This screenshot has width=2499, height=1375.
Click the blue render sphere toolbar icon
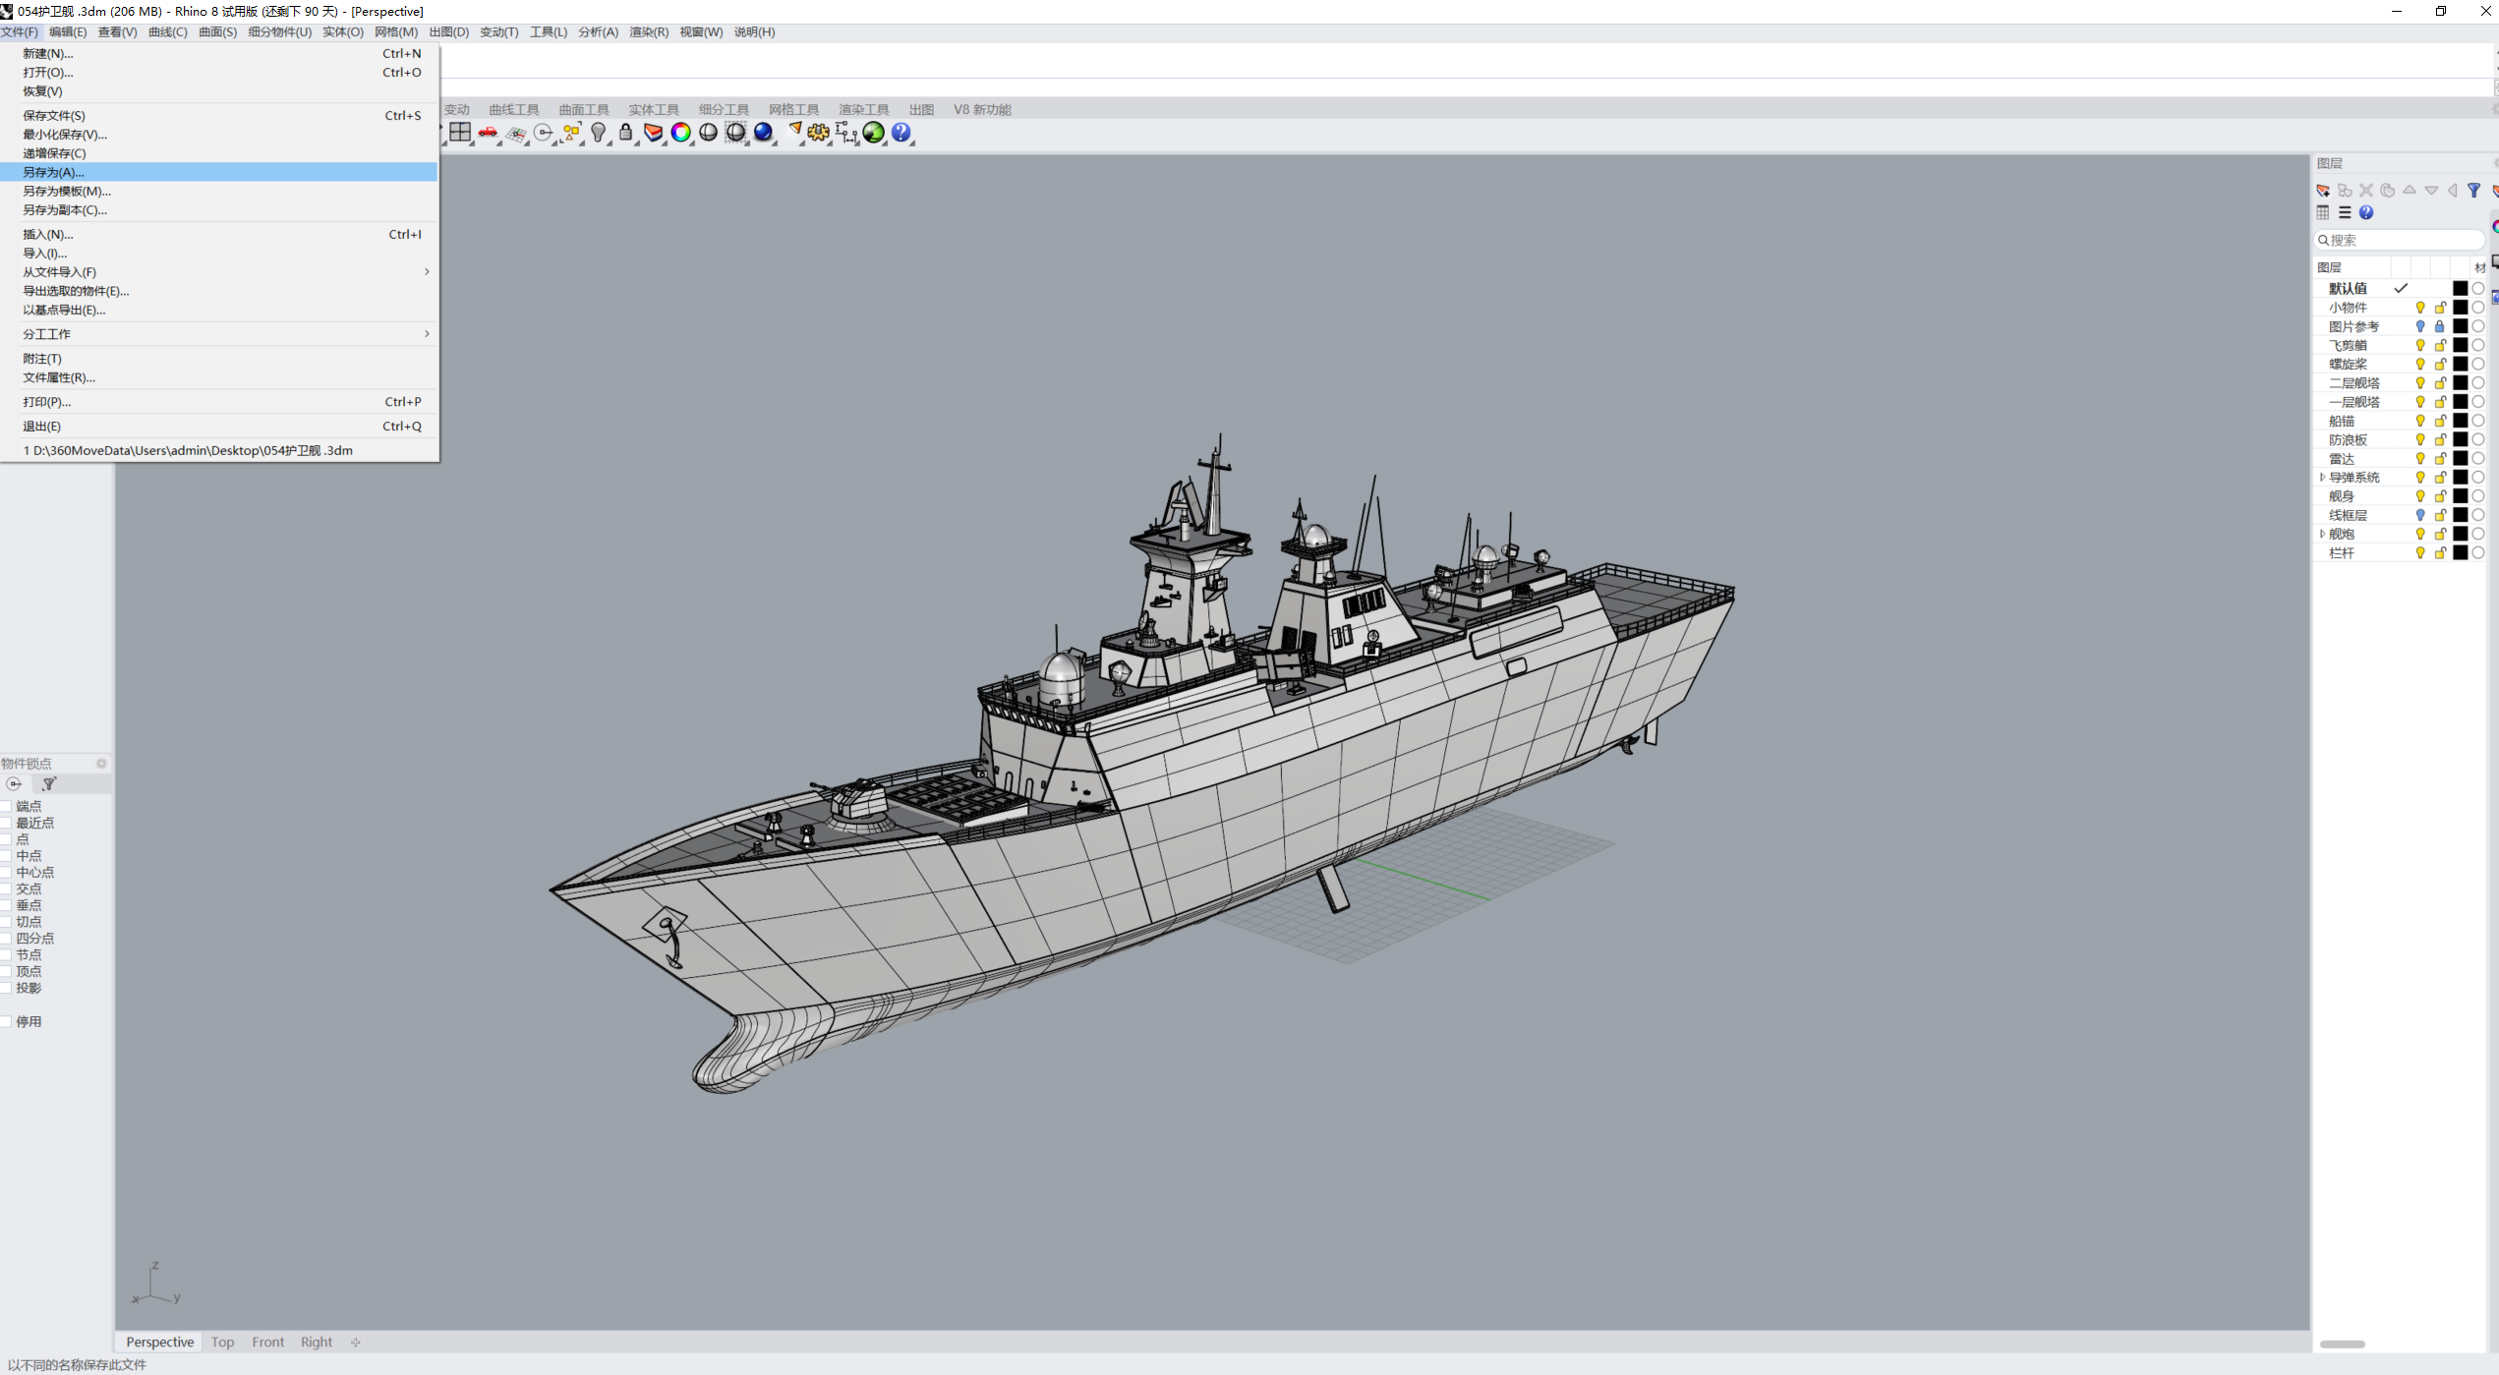(763, 132)
